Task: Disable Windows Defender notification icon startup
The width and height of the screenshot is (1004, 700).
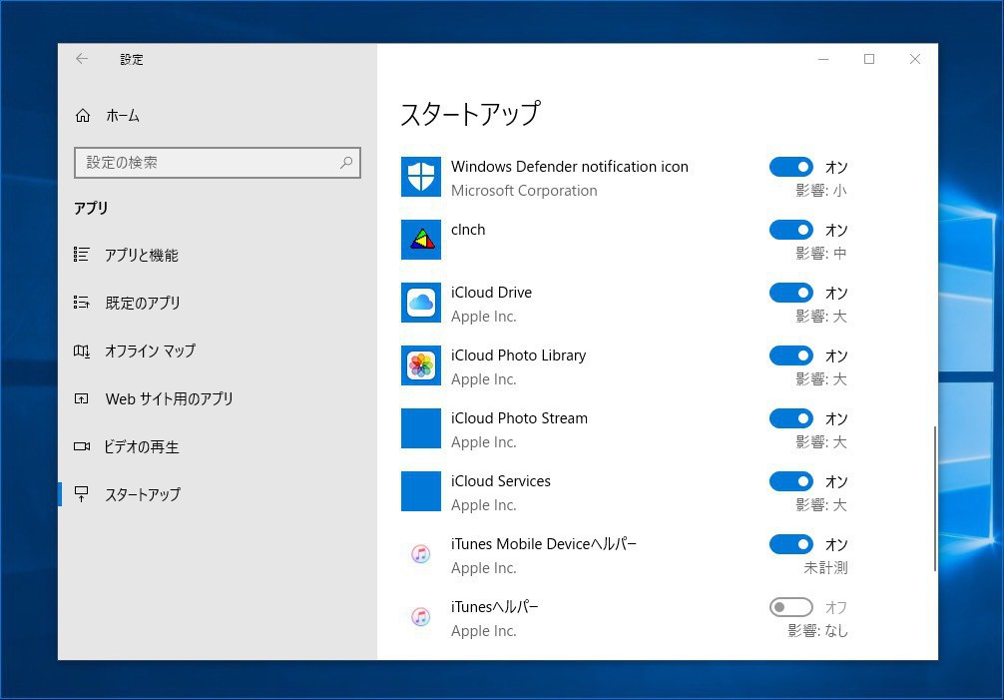Action: click(x=790, y=167)
